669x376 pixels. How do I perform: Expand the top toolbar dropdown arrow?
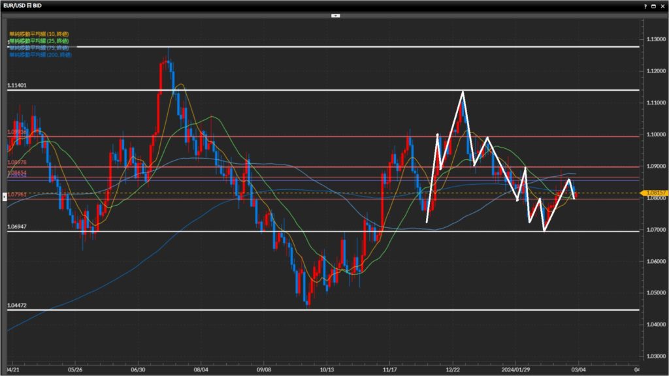click(336, 14)
